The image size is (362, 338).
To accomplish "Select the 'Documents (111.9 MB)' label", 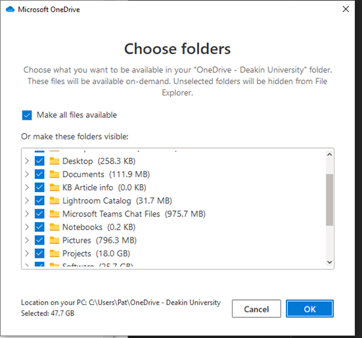I will point(106,174).
